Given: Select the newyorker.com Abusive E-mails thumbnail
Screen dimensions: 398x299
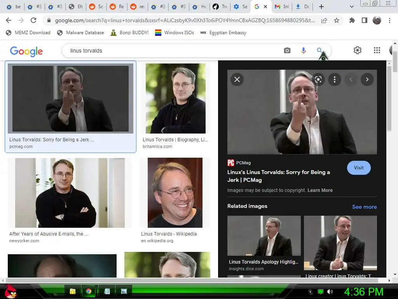Looking at the screenshot, I should (70, 193).
